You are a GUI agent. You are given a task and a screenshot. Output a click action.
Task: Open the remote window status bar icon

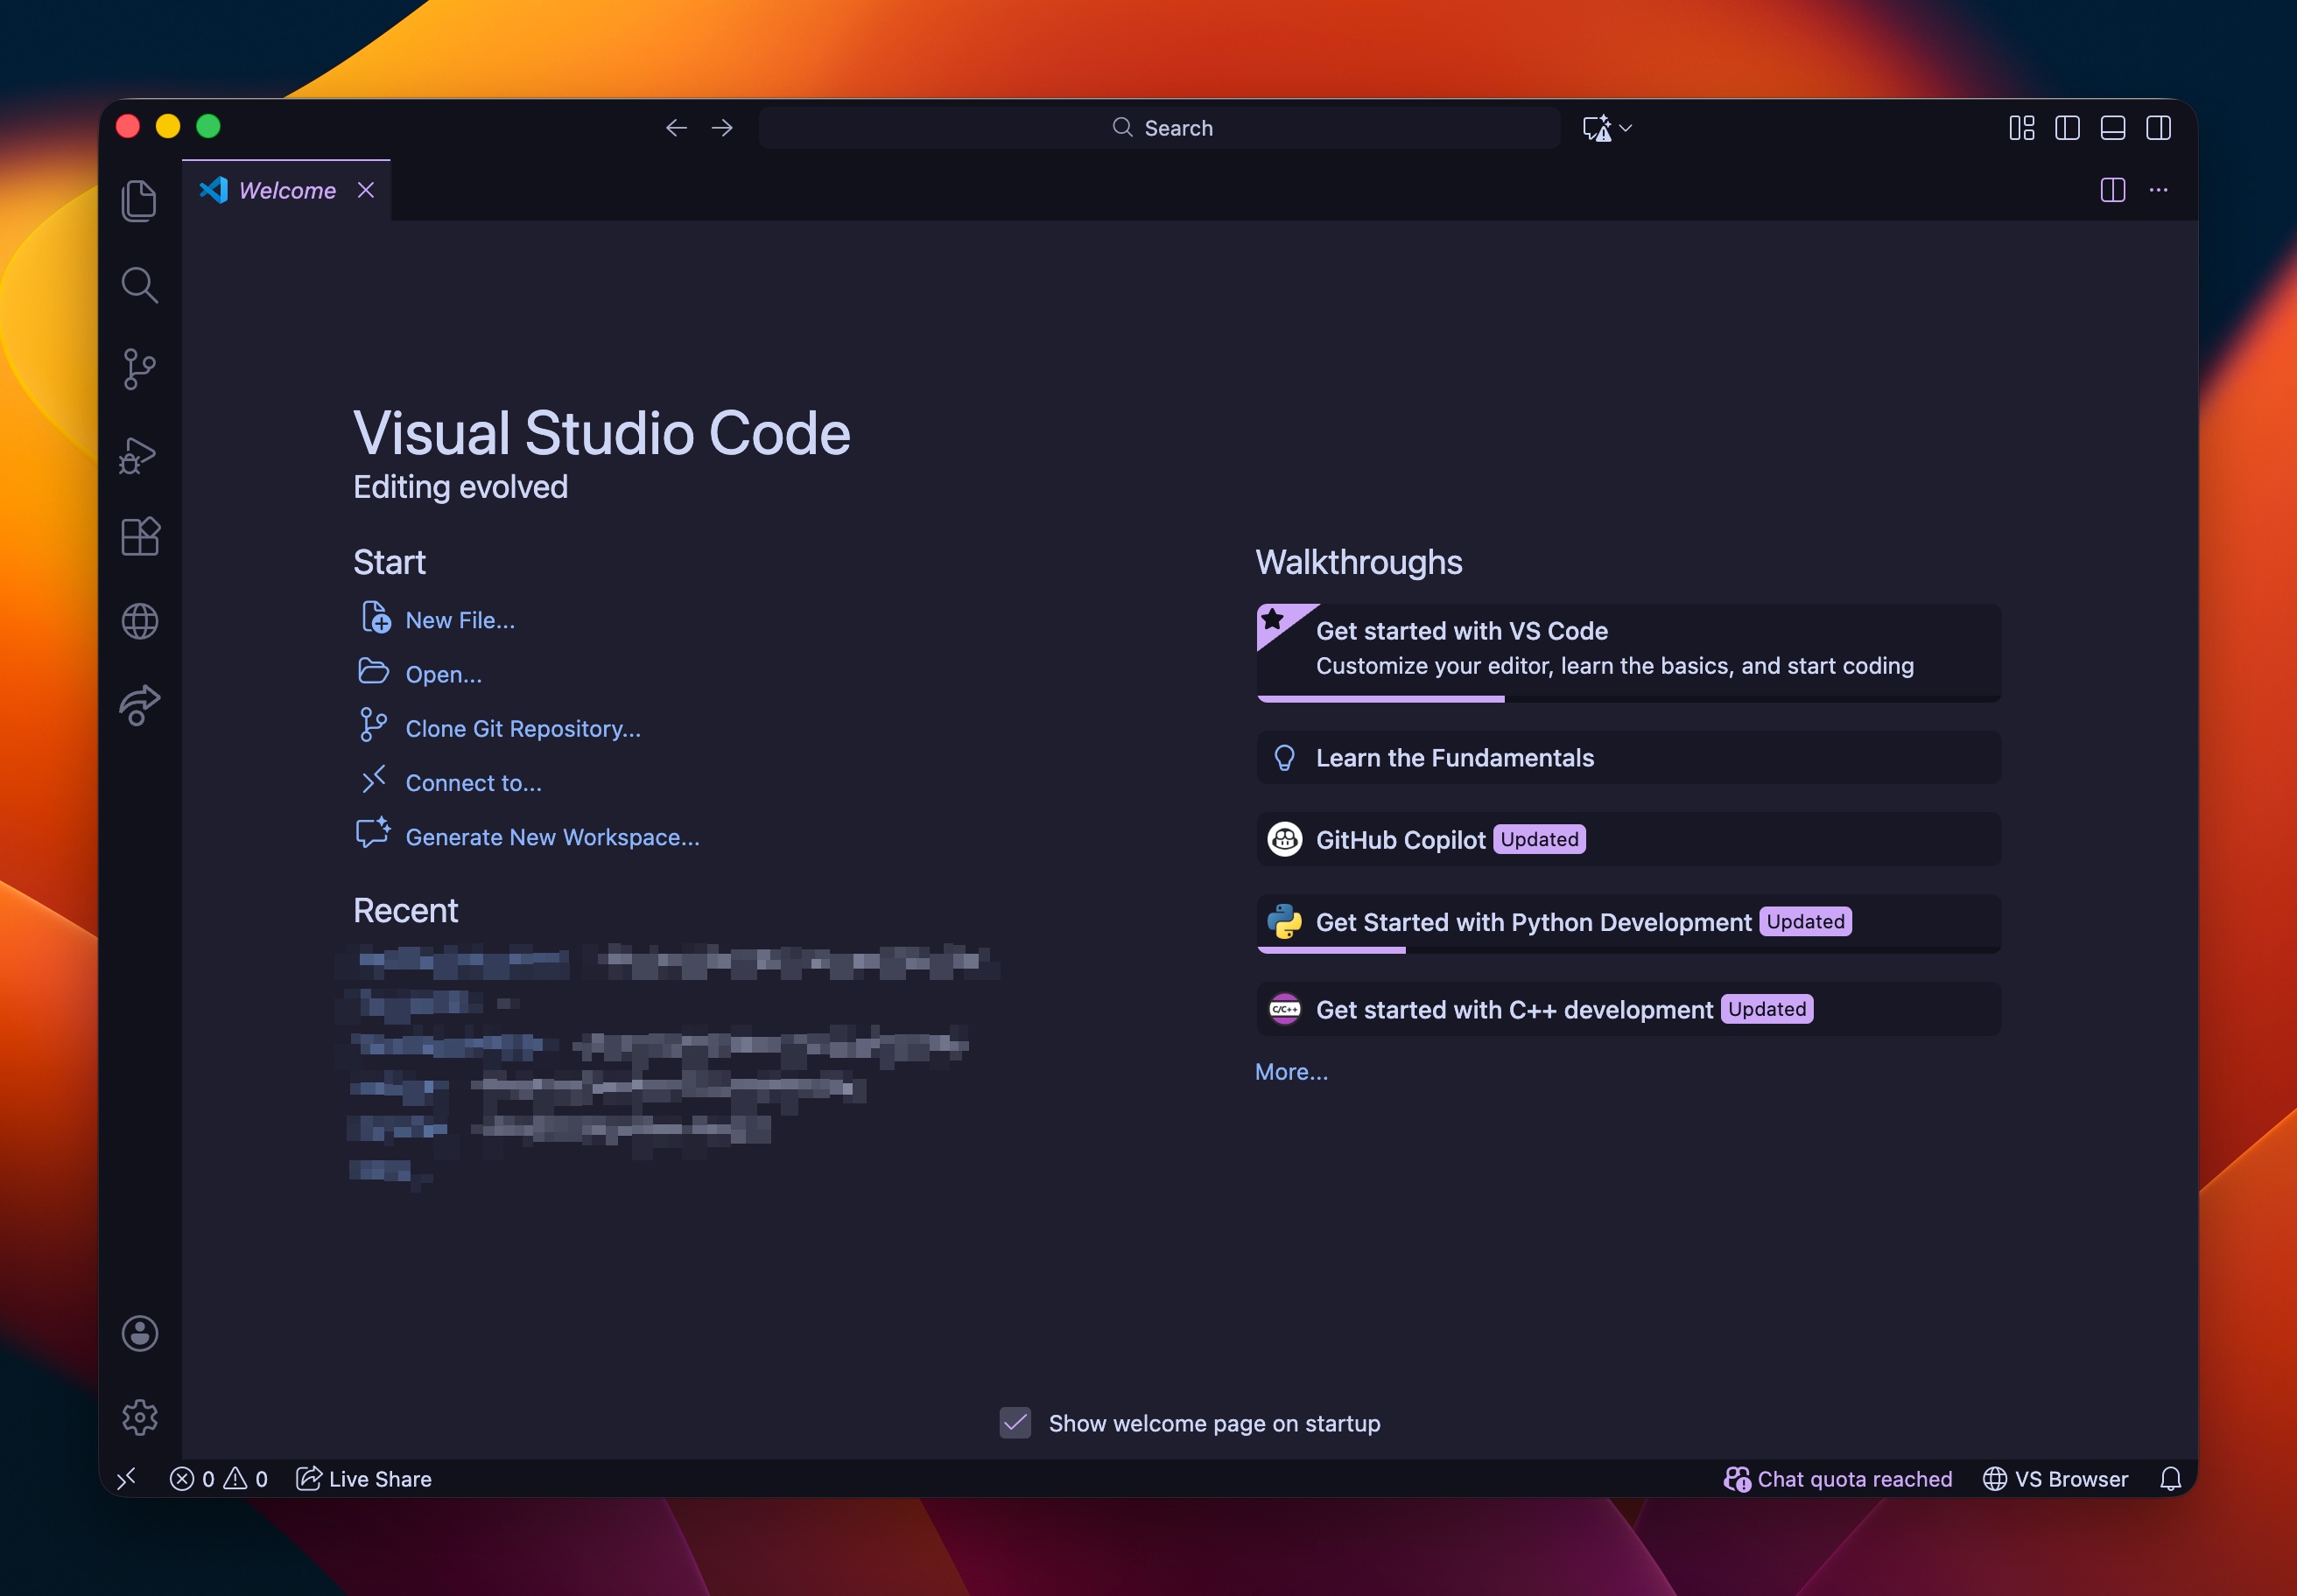pyautogui.click(x=126, y=1479)
